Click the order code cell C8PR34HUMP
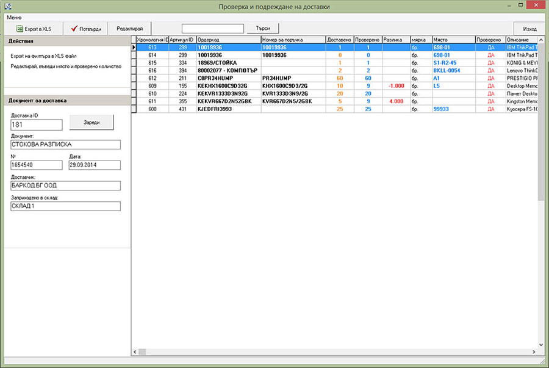Screen dimensions: 549x368 [x=229, y=78]
